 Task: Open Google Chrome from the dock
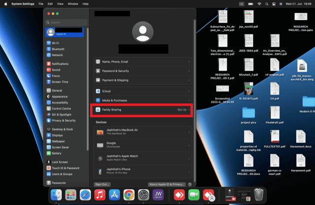tap(129, 195)
